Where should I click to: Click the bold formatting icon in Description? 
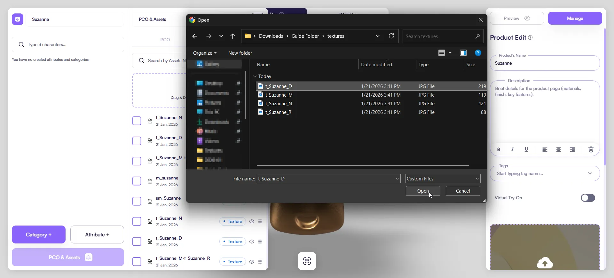coord(499,149)
